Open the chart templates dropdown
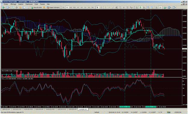Screen dimensions: 188x114 point(174,8)
